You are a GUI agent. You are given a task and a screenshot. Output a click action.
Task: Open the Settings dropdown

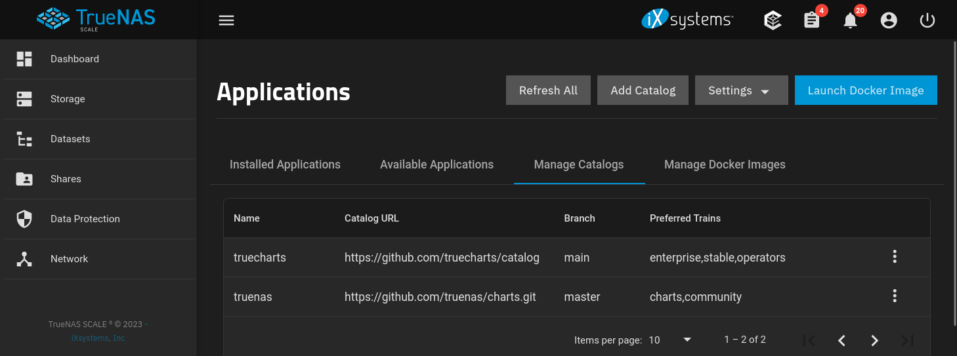pyautogui.click(x=742, y=90)
